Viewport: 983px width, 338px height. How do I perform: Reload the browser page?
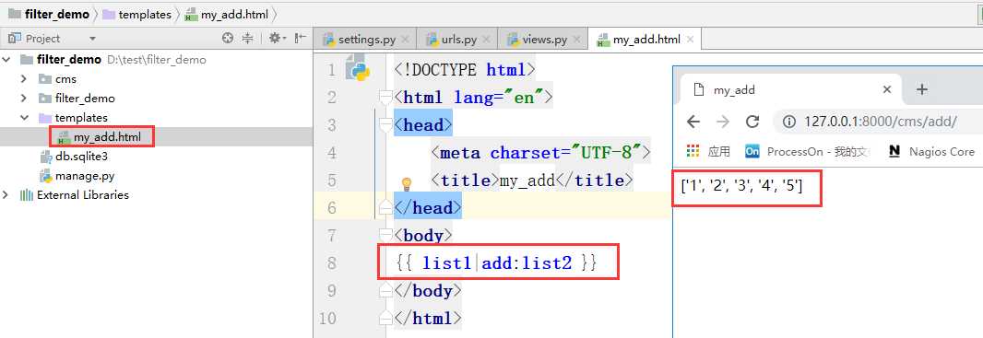(752, 122)
